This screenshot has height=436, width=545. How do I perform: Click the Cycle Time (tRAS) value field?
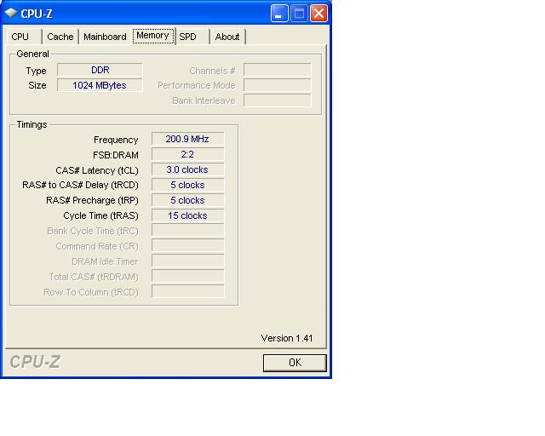pyautogui.click(x=187, y=216)
